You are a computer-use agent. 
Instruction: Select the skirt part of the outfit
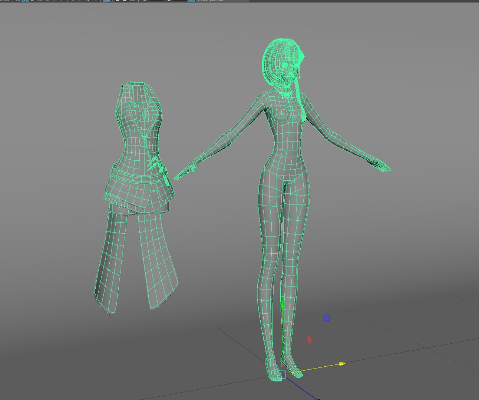pyautogui.click(x=139, y=193)
